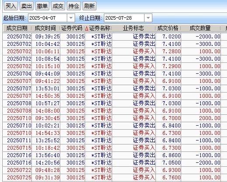Open the 成交 trades view
This screenshot has width=227, height=182.
58,6
